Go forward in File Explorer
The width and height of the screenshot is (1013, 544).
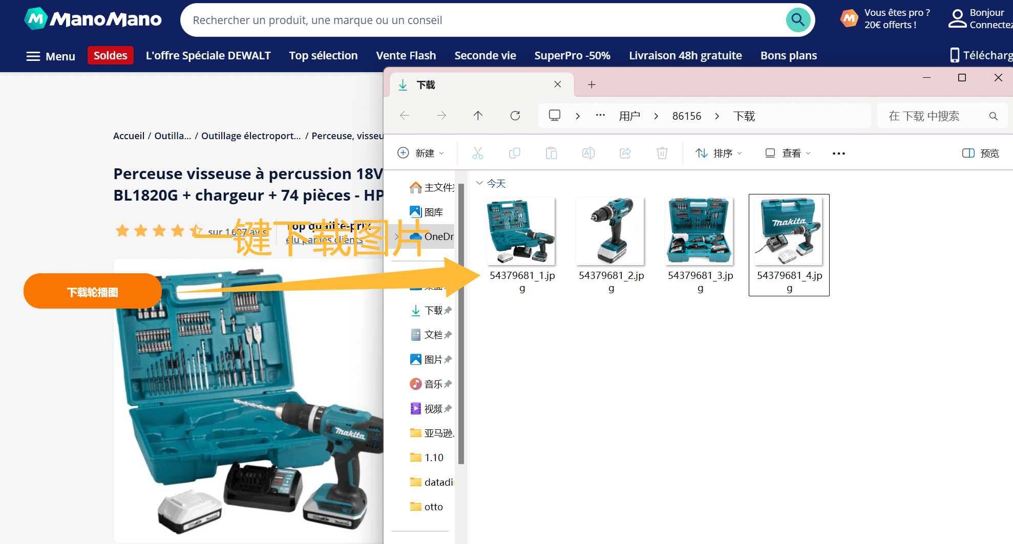pyautogui.click(x=441, y=116)
